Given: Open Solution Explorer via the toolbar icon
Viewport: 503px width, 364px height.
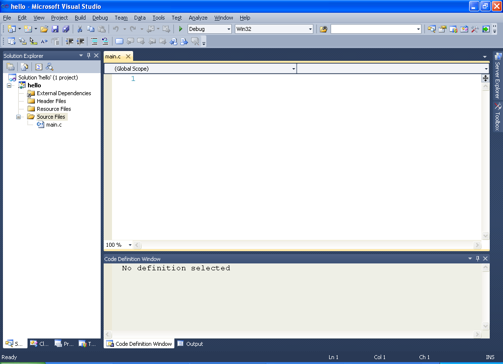Looking at the screenshot, I should (x=432, y=29).
